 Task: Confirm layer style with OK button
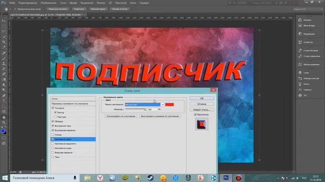click(202, 99)
